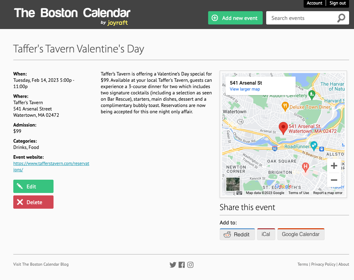Image resolution: width=354 pixels, height=280 pixels.
Task: Click the joyraft logo text
Action: click(x=118, y=23)
